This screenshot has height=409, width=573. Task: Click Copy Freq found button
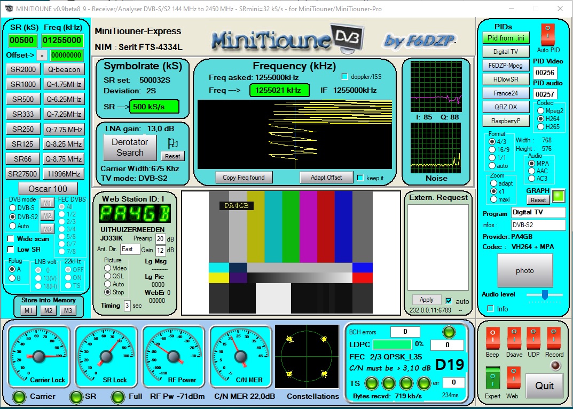pos(244,178)
